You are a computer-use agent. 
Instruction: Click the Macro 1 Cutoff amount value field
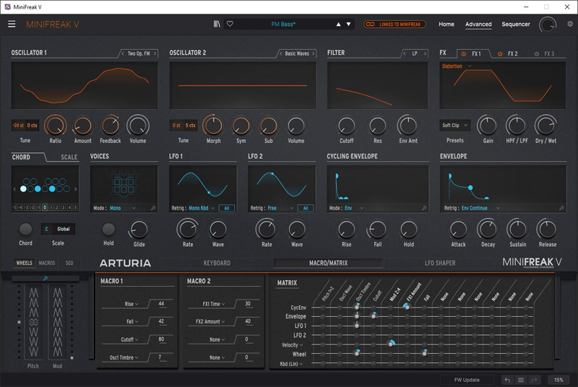tap(160, 339)
